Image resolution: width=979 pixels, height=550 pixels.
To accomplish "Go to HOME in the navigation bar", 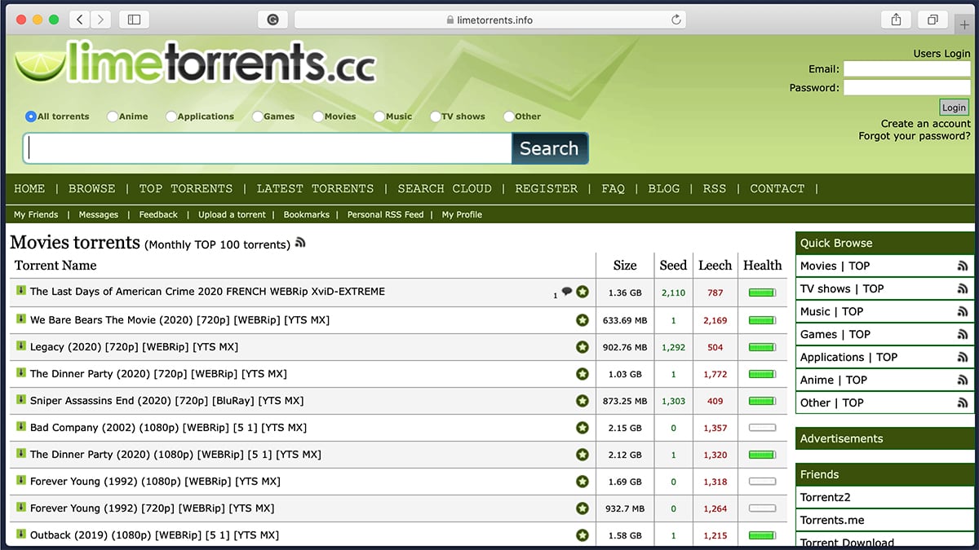I will (29, 188).
